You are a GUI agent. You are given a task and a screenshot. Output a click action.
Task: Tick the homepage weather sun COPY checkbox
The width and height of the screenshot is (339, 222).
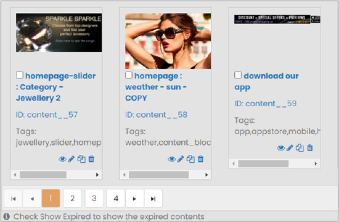coord(129,75)
